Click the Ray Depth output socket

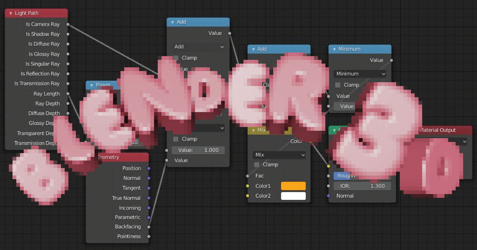tap(68, 103)
